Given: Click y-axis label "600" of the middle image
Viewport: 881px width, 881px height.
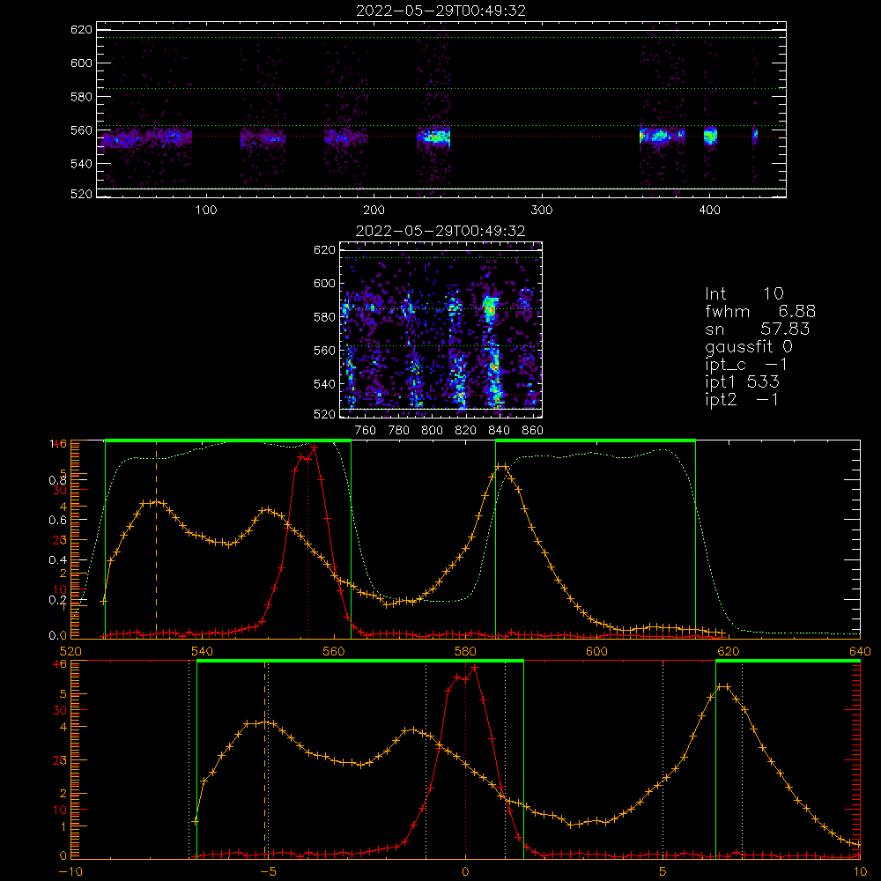Looking at the screenshot, I should (324, 283).
